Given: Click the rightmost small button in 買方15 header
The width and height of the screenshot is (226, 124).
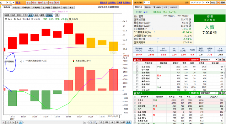Looking at the screenshot, I should tap(224, 60).
